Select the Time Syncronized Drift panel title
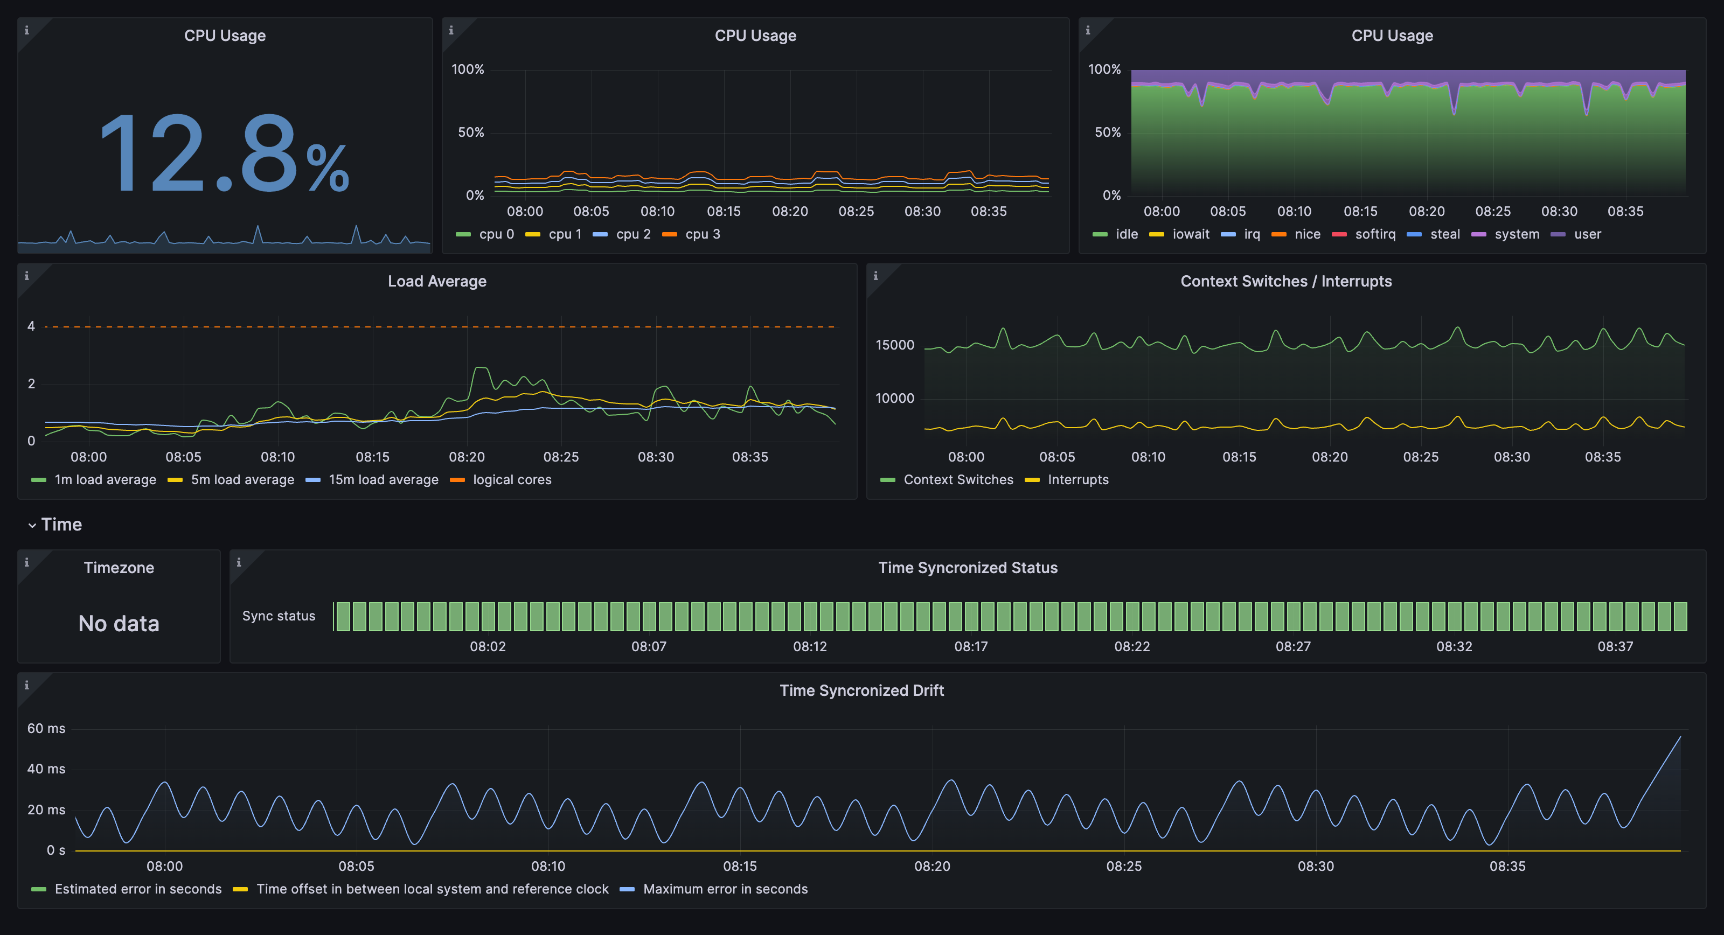1724x935 pixels. [862, 690]
